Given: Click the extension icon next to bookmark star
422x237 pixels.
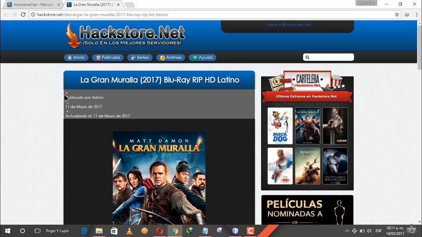Looking at the screenshot, I should pyautogui.click(x=407, y=14).
